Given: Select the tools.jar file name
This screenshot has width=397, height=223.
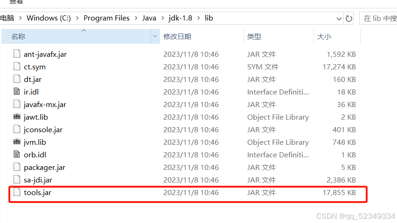Looking at the screenshot, I should [x=37, y=193].
